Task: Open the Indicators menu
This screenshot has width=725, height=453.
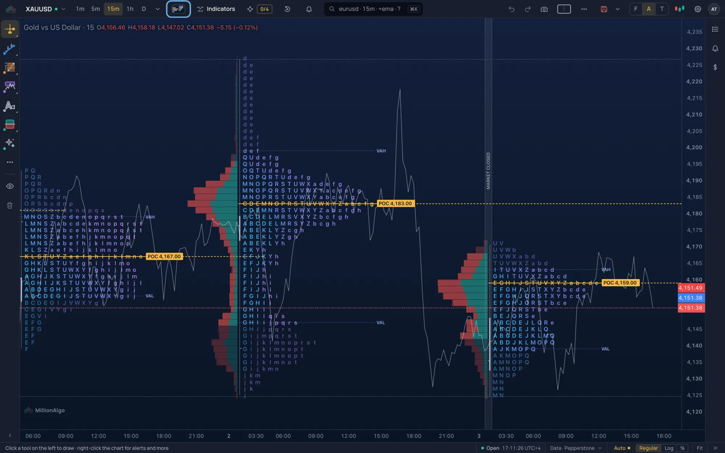Action: pyautogui.click(x=216, y=9)
